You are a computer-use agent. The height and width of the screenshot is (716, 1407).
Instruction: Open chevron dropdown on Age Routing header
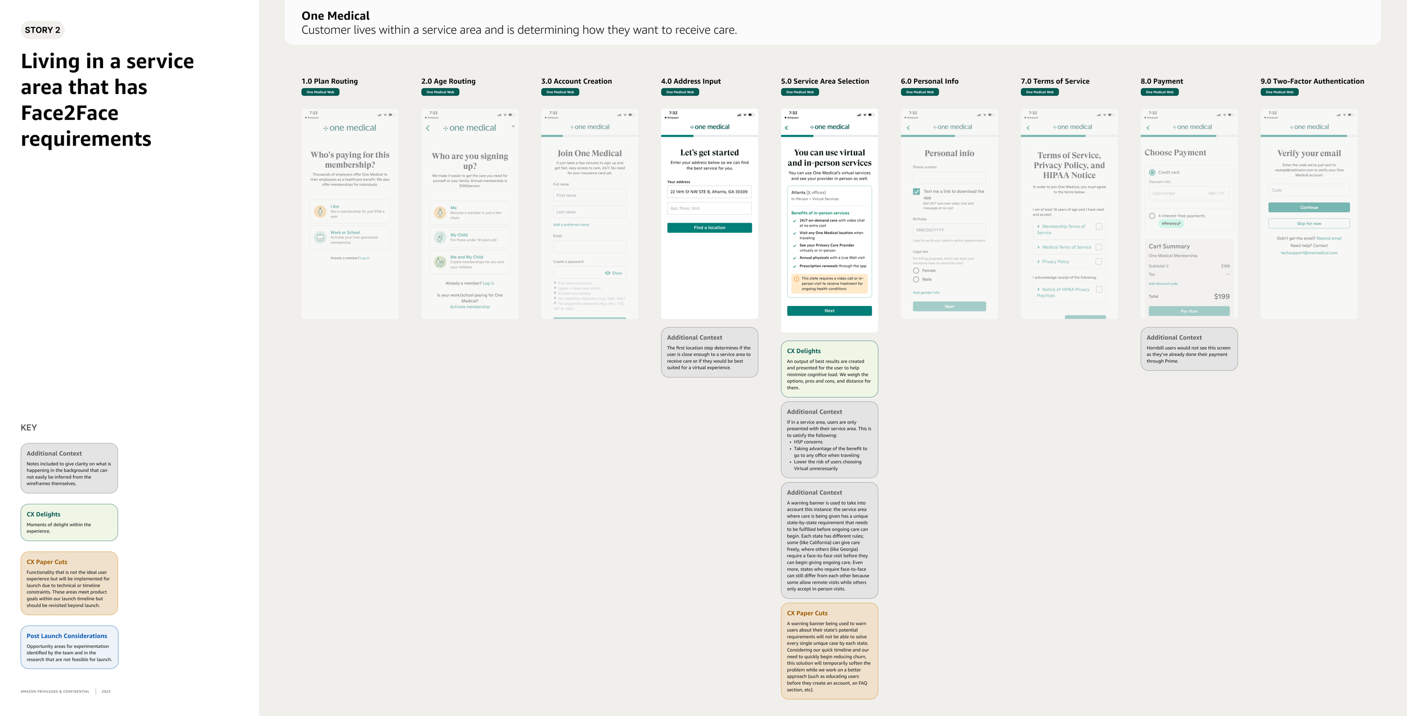513,127
